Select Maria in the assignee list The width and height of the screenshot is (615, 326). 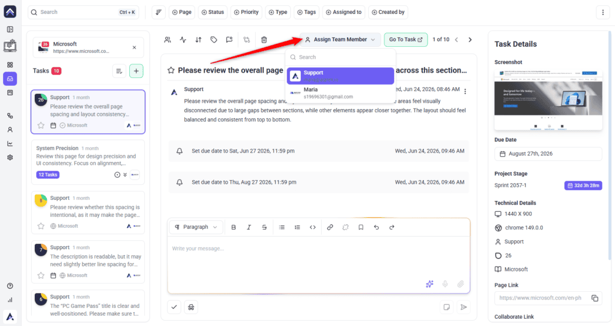coord(341,93)
